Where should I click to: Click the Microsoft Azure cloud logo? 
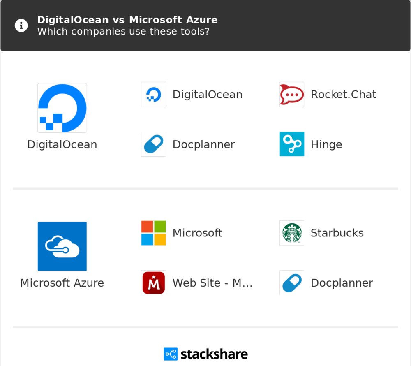pos(62,246)
